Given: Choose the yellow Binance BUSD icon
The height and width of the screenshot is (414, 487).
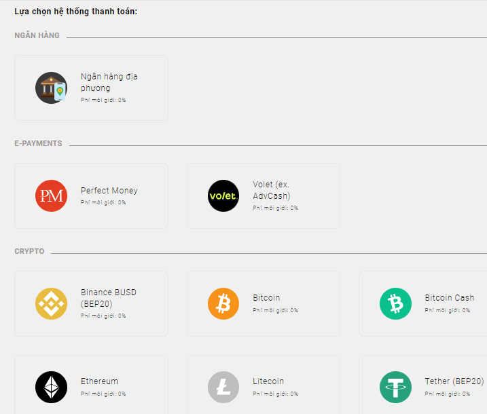Looking at the screenshot, I should (51, 303).
